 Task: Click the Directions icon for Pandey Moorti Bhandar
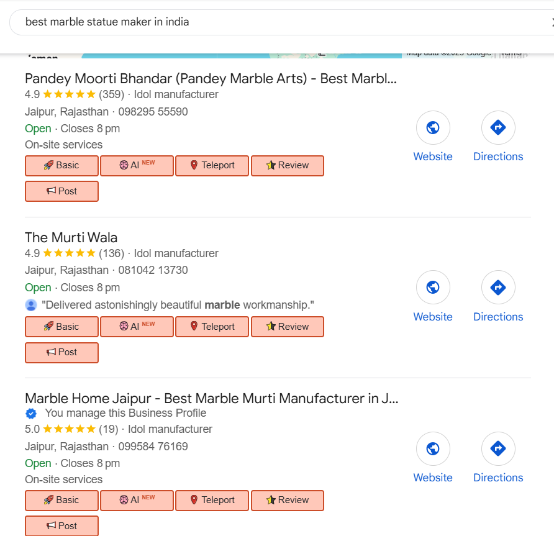click(x=498, y=128)
